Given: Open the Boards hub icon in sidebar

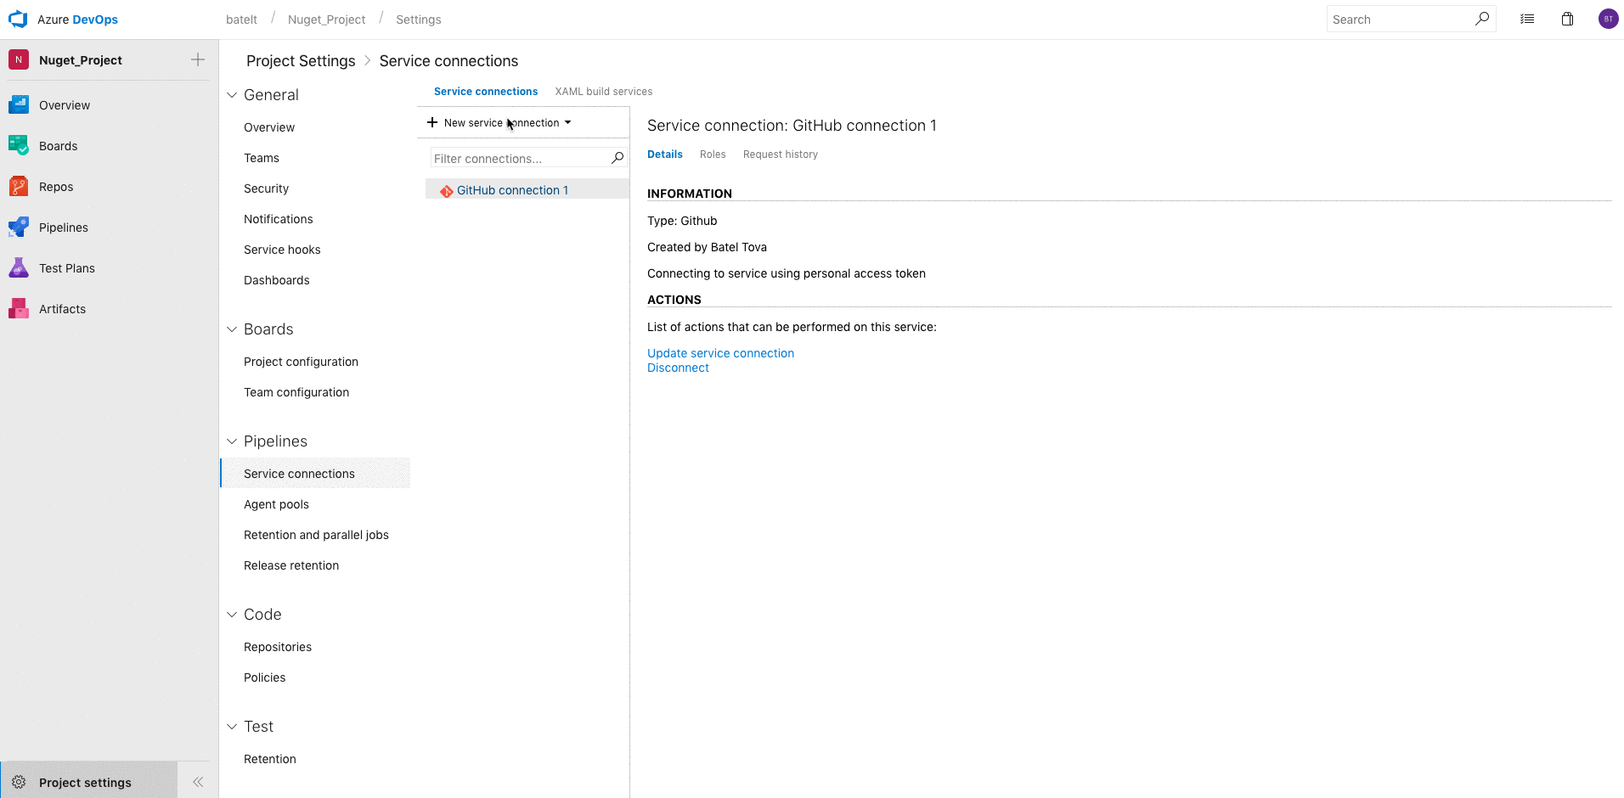Looking at the screenshot, I should click(18, 146).
